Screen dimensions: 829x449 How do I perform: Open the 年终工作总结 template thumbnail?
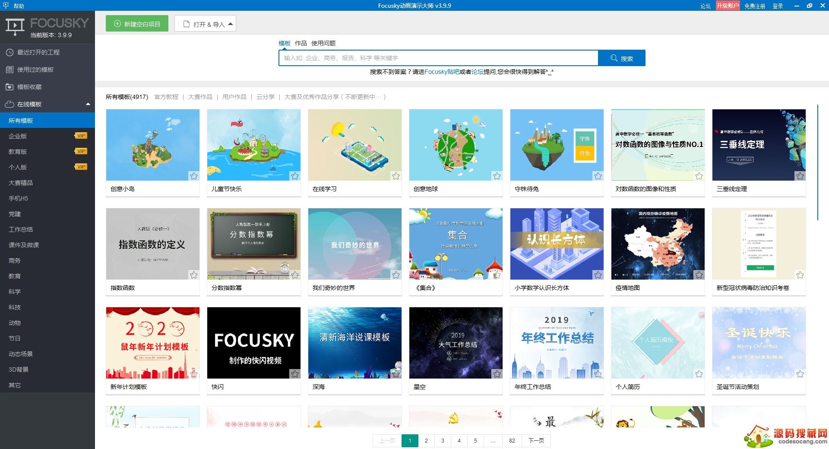click(557, 343)
